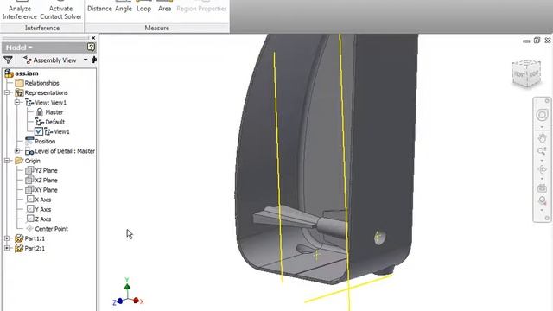Click the Look At tool
Viewport: 553px width, 311px height.
[542, 188]
